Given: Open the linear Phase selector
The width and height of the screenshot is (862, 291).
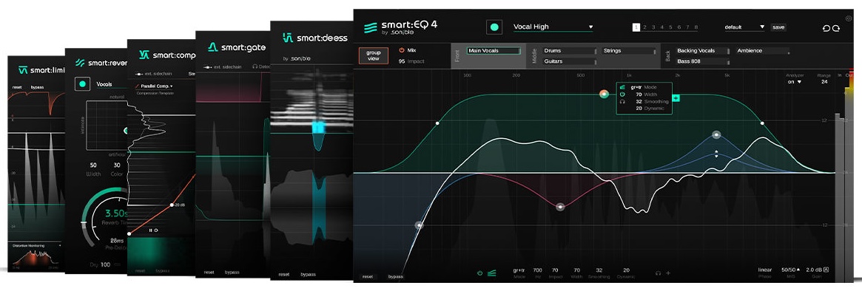Looking at the screenshot, I should pos(765,270).
